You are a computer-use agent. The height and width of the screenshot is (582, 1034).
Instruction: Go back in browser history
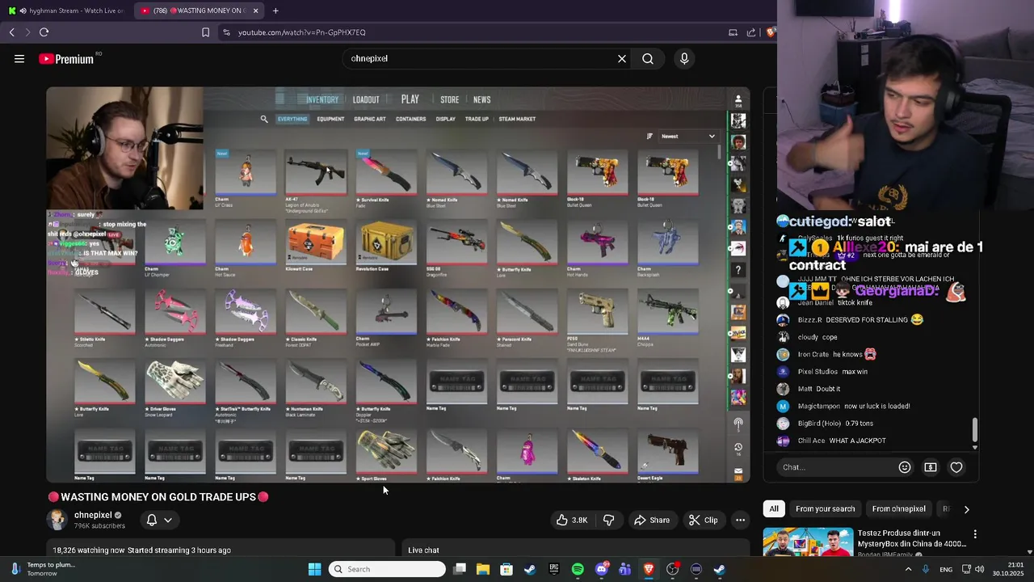pos(12,32)
